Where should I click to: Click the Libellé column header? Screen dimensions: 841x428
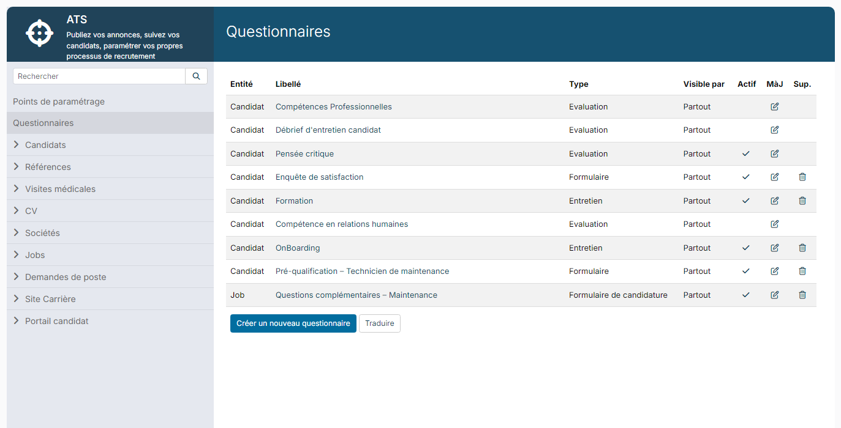click(x=288, y=84)
